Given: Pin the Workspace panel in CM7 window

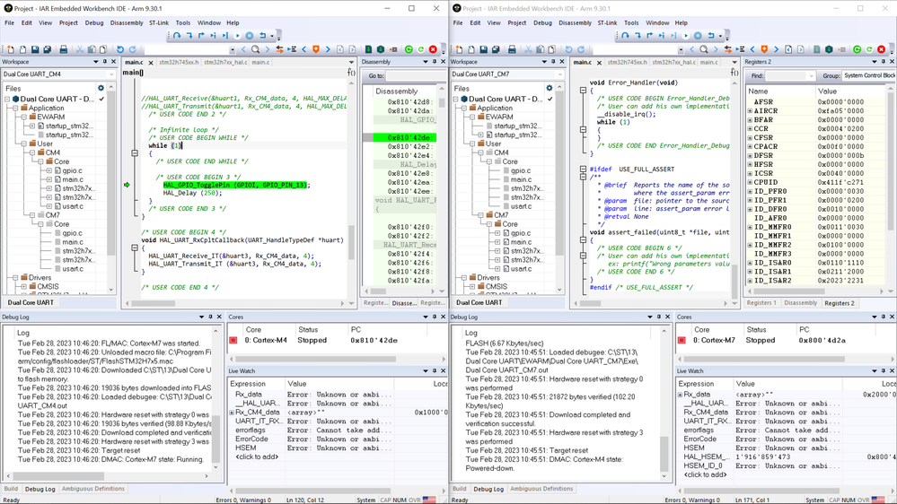Looking at the screenshot, I should [x=553, y=62].
